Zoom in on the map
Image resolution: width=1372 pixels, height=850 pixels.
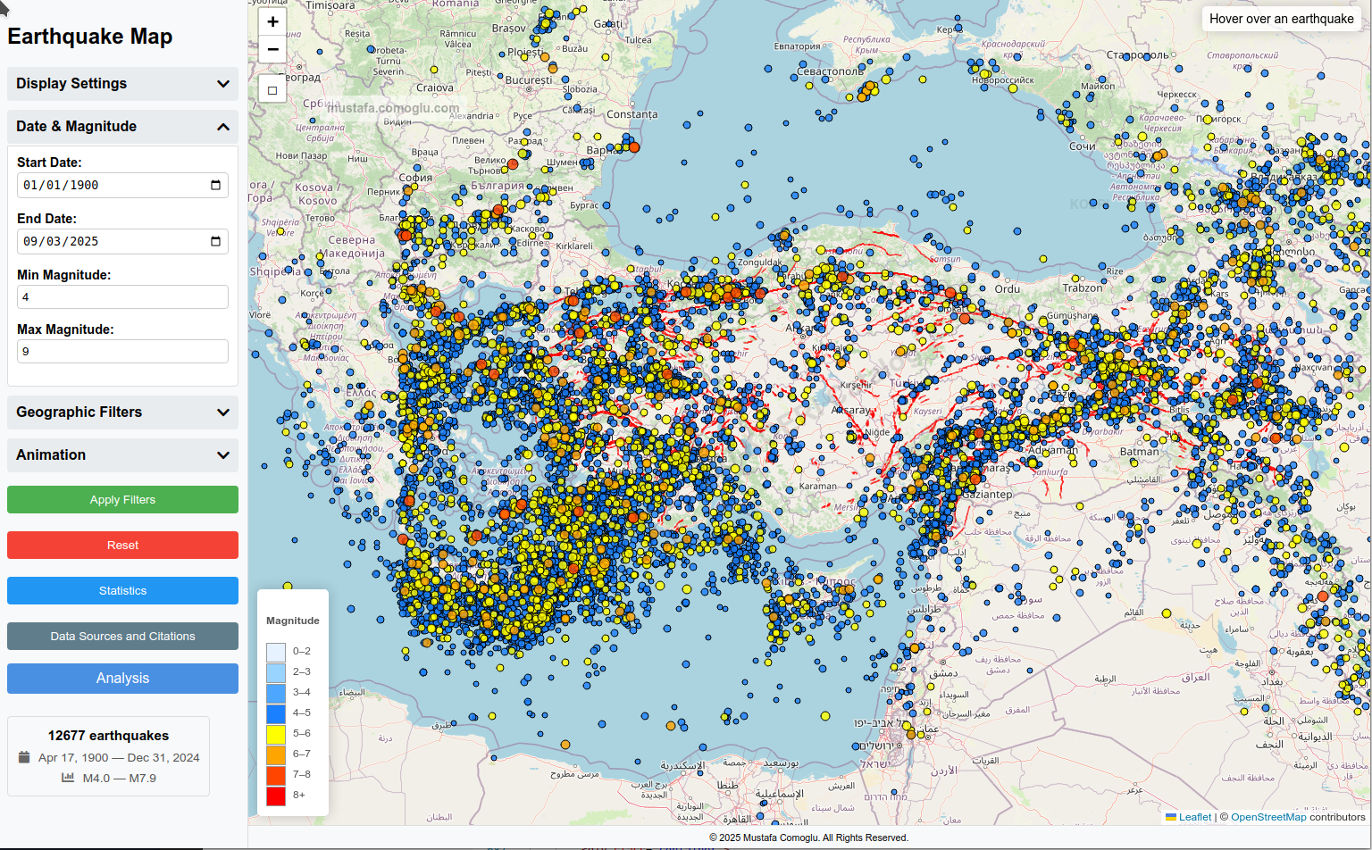pyautogui.click(x=272, y=22)
